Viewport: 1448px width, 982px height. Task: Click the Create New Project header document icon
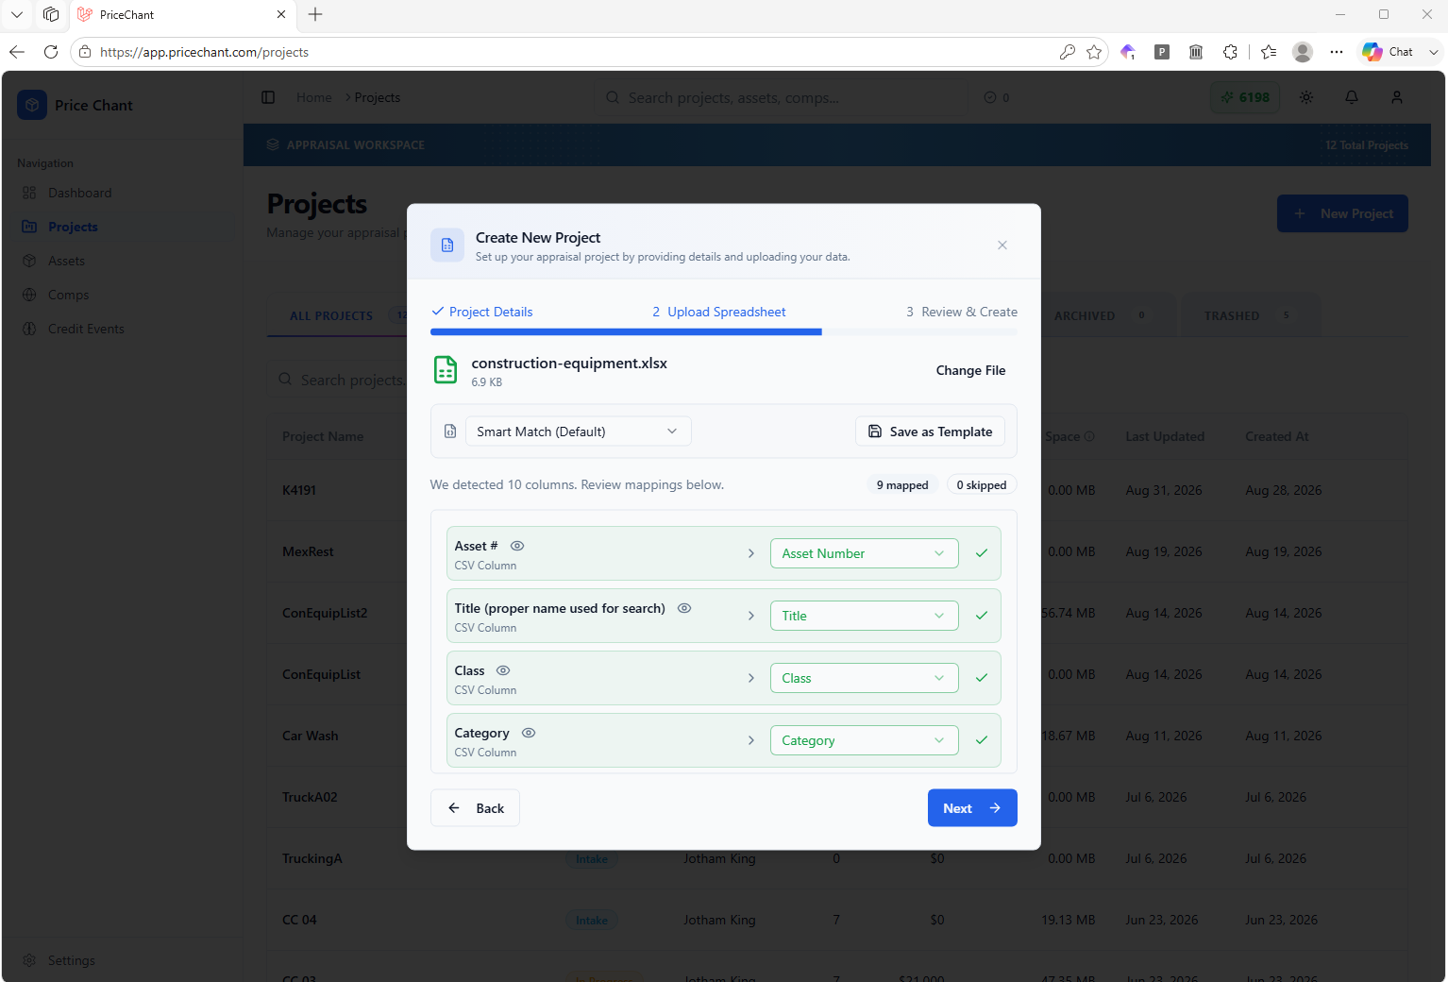click(447, 245)
